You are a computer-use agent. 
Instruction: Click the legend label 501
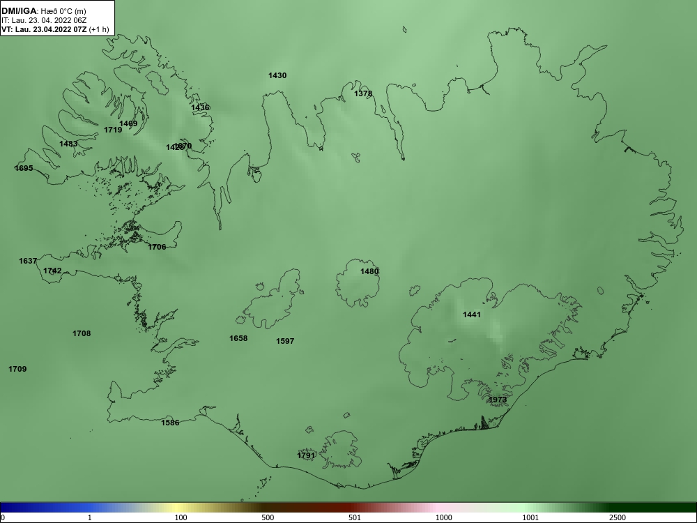click(x=355, y=517)
